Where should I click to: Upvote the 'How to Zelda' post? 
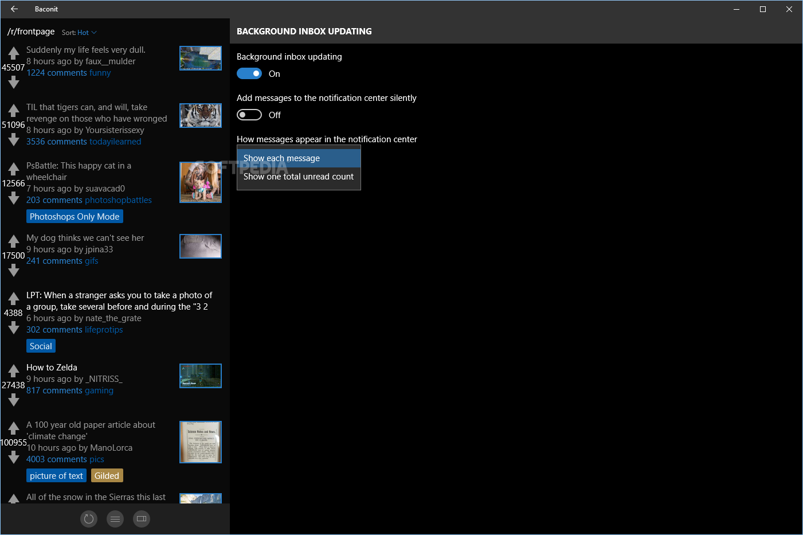pos(14,371)
